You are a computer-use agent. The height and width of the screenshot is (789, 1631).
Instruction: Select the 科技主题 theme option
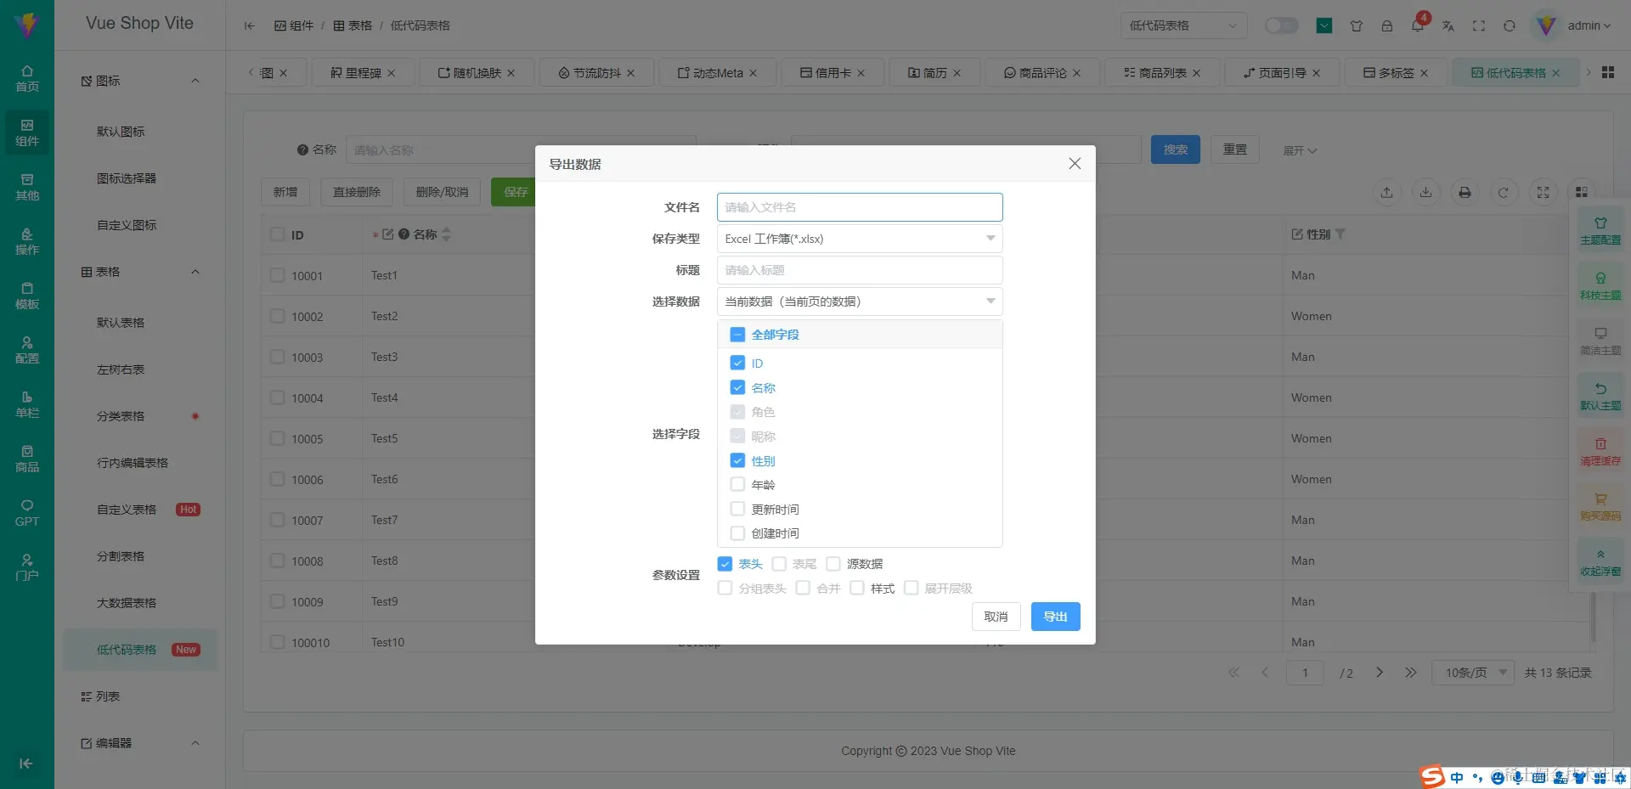click(x=1600, y=284)
